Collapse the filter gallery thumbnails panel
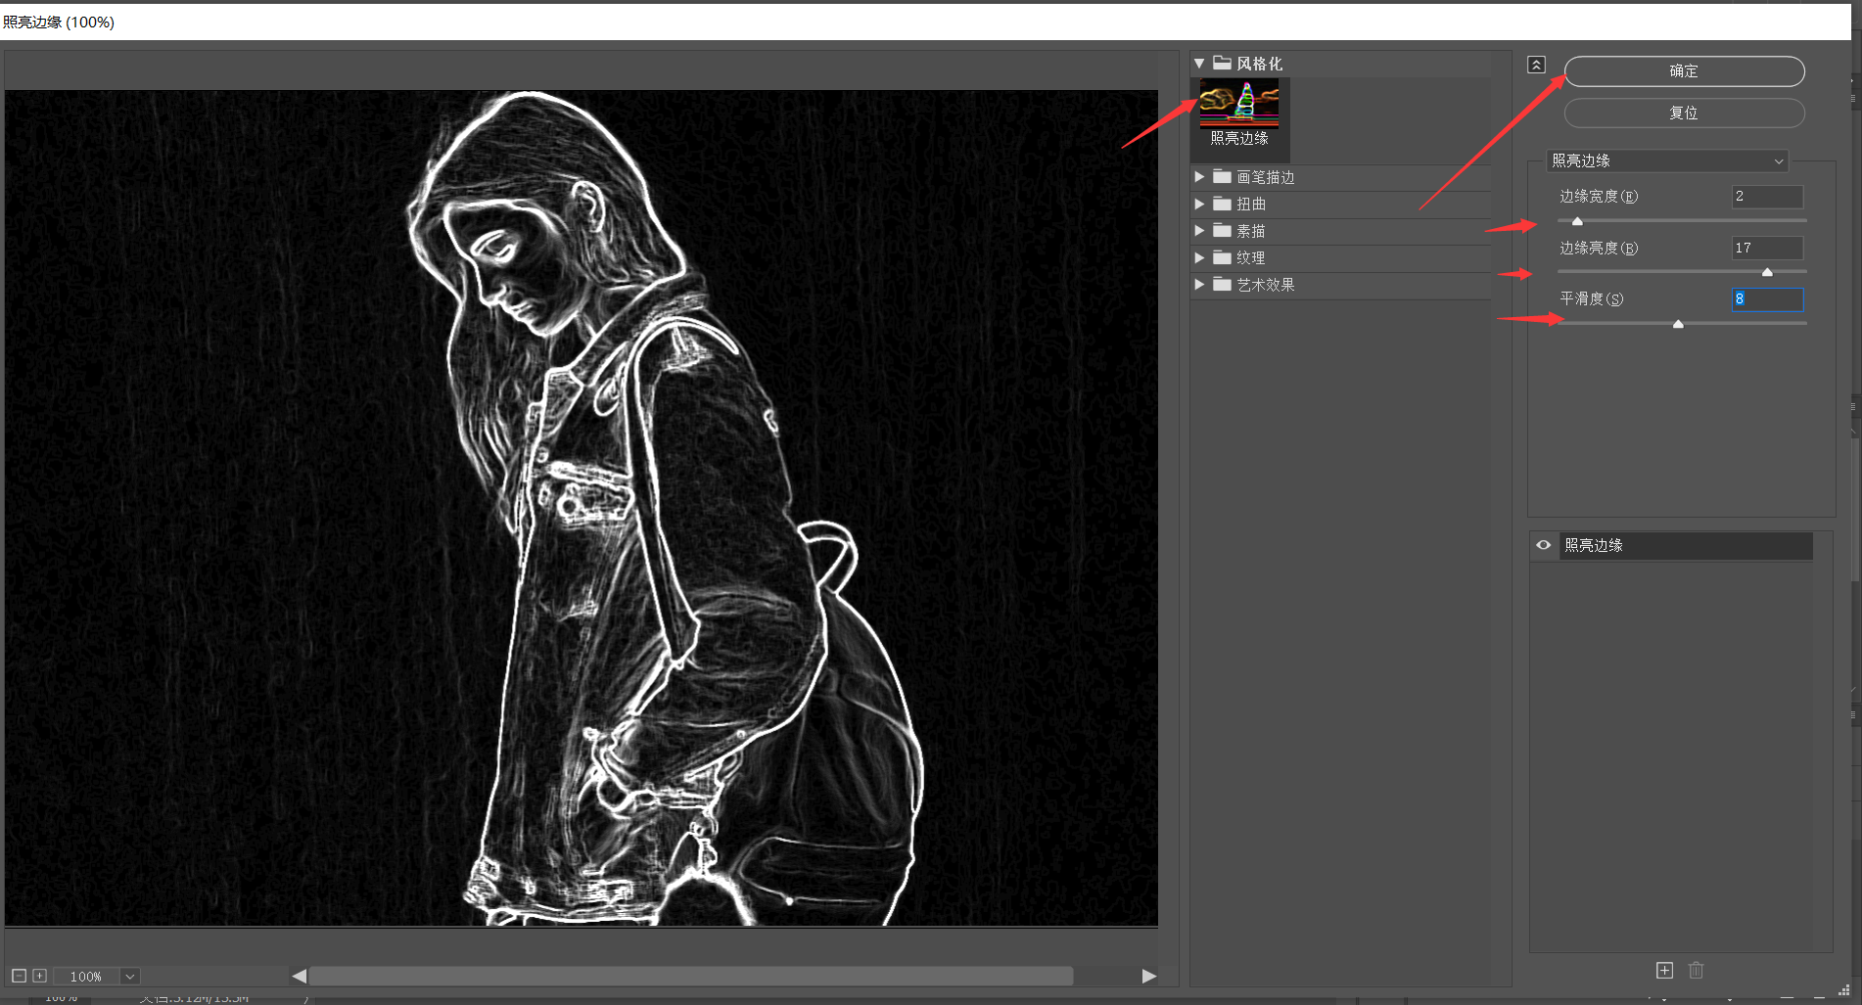The width and height of the screenshot is (1862, 1005). coord(1536,65)
